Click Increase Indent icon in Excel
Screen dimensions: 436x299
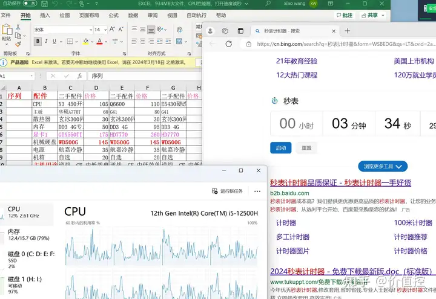point(168,41)
